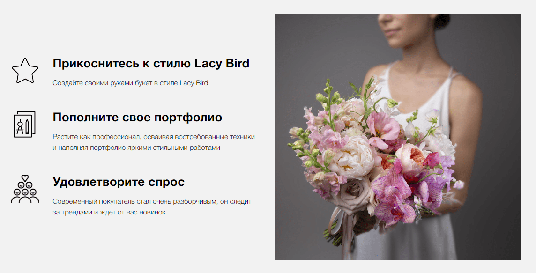Click the text line за трендами и ждет
Viewport: 536px width, 273px height.
tap(109, 212)
